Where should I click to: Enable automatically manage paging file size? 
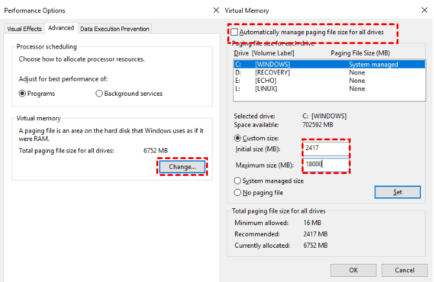pyautogui.click(x=234, y=32)
